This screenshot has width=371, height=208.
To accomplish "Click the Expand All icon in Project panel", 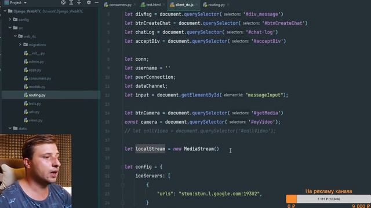I will pyautogui.click(x=71, y=2).
